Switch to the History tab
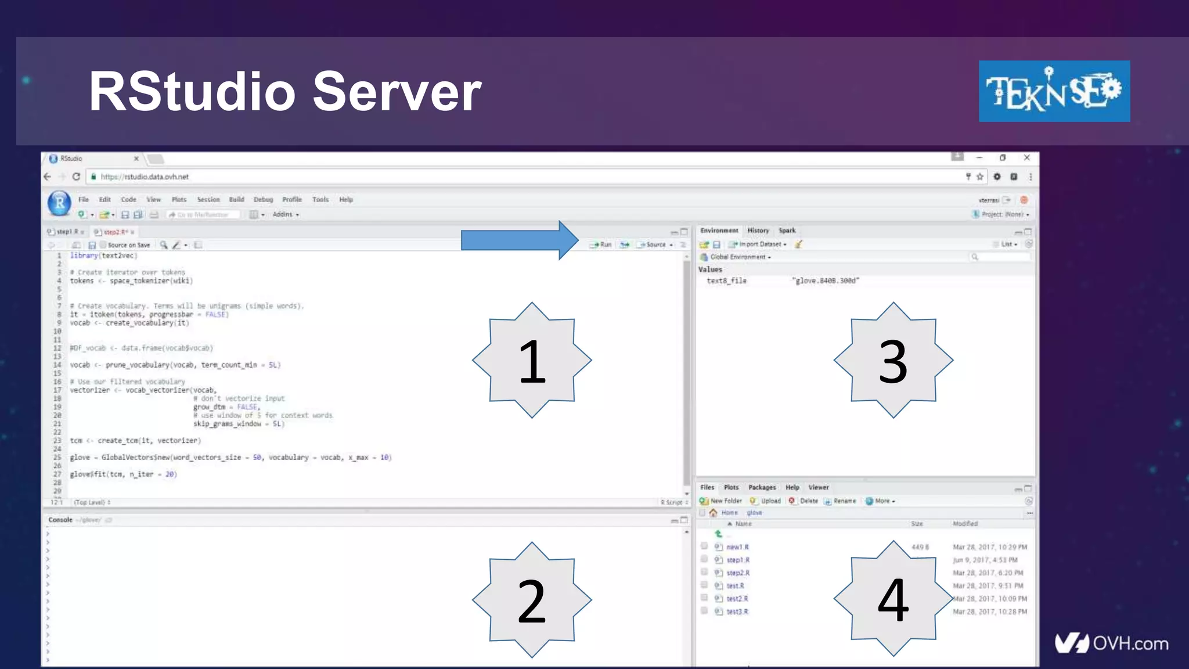 pos(758,230)
